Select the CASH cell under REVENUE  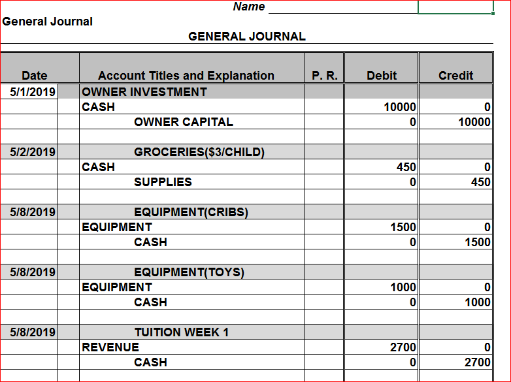(x=192, y=362)
